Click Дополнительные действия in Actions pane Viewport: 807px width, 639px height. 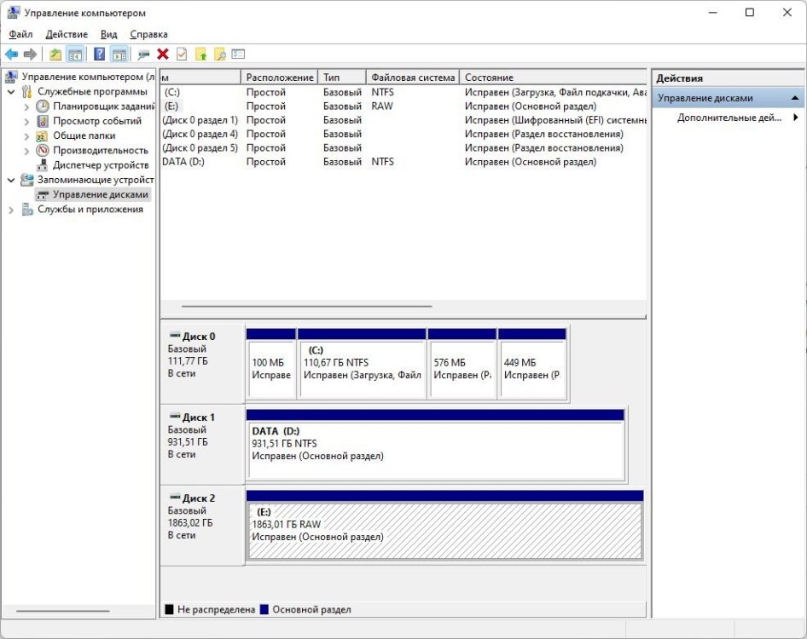click(729, 118)
